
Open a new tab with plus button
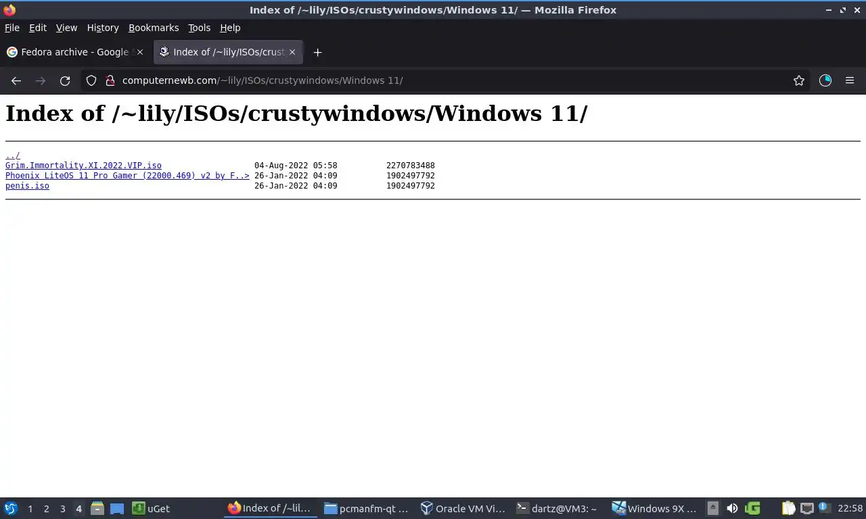tap(317, 52)
